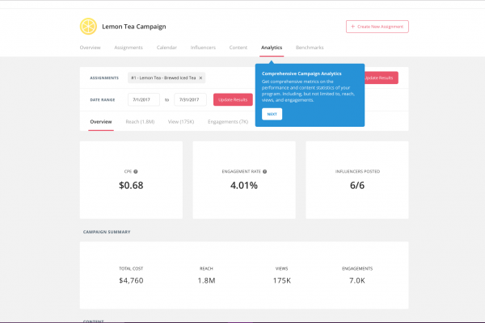The height and width of the screenshot is (323, 485).
Task: Click the Lemon Tea Campaign title
Action: tap(134, 27)
